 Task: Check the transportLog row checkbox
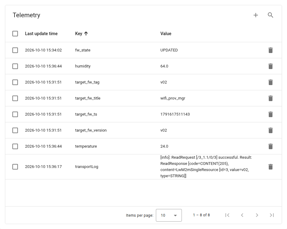(15, 167)
